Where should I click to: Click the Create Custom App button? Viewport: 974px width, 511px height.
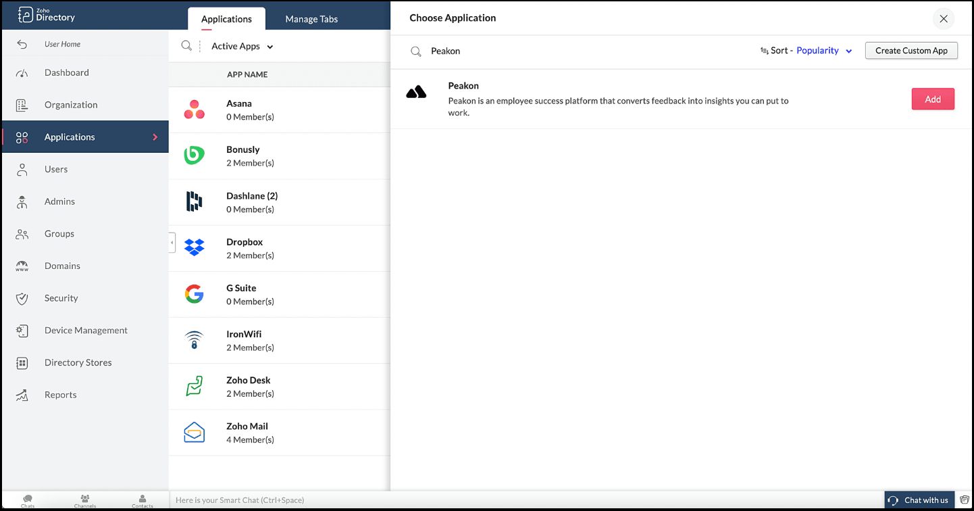[x=911, y=51]
